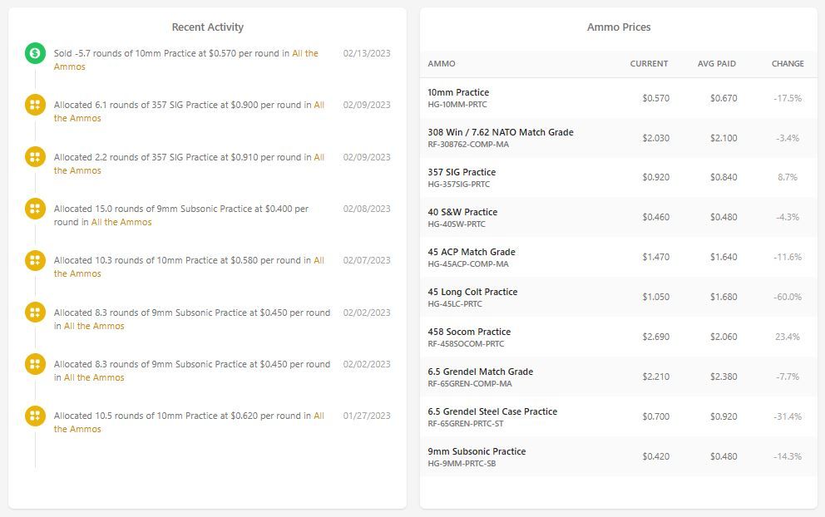This screenshot has width=825, height=517.
Task: Open All the Ammos link in 15.0 rounds entry
Action: click(121, 222)
